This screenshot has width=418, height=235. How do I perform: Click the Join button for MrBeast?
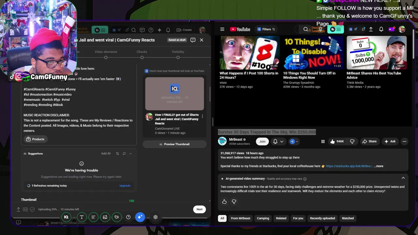point(263,141)
